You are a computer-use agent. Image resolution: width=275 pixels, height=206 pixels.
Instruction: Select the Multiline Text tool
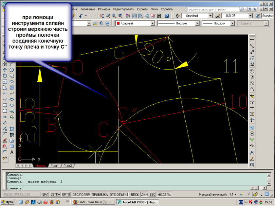click(12, 152)
